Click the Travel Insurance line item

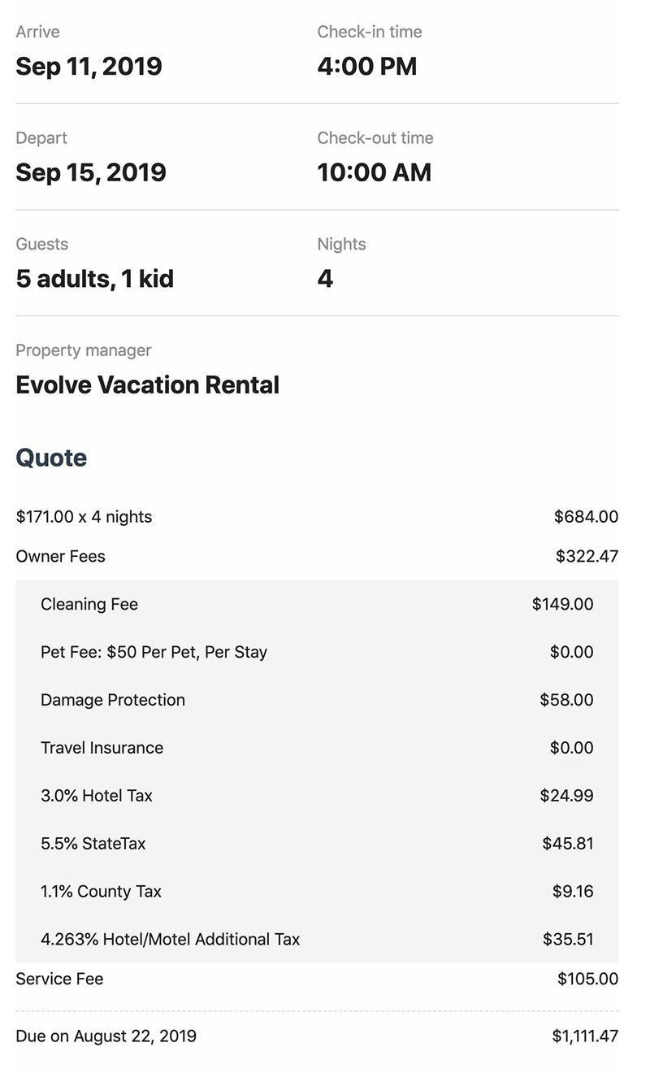coord(102,748)
